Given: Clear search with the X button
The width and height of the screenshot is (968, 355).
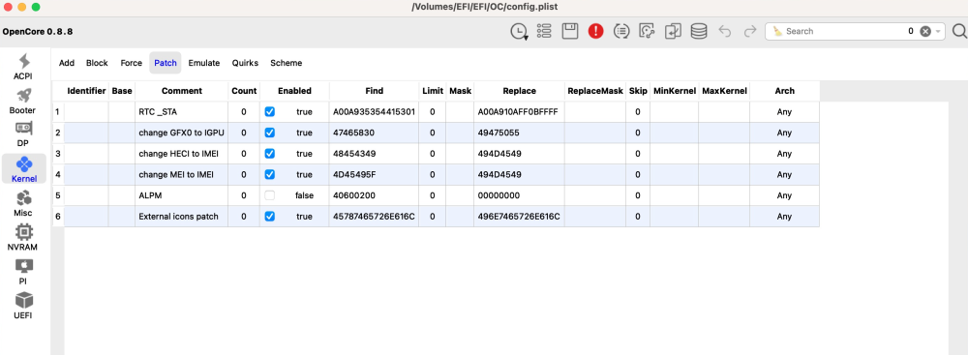Looking at the screenshot, I should (924, 32).
